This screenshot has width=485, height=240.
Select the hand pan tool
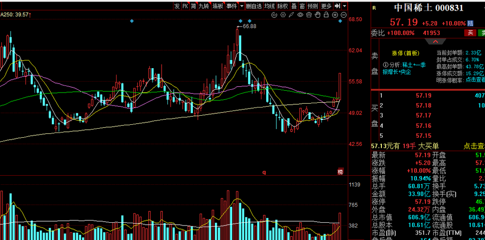click(x=318, y=14)
